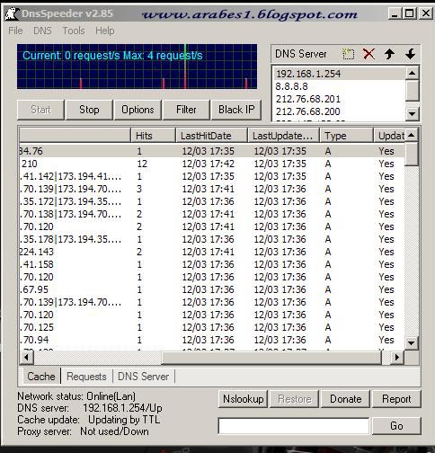Screen dimensions: 435x453
Task: Click the Donate button
Action: tap(345, 399)
